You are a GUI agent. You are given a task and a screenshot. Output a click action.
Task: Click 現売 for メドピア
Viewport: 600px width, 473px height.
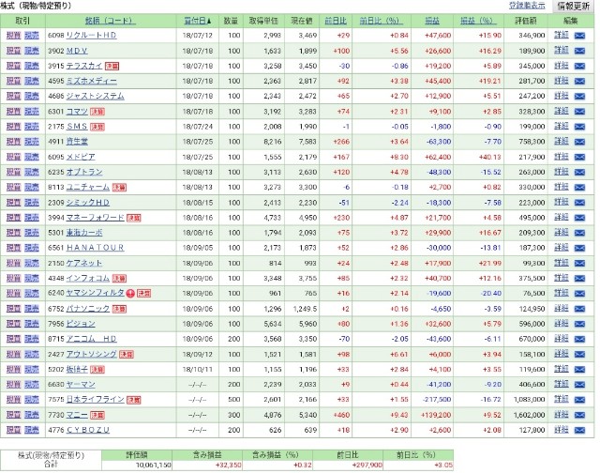tap(32, 157)
